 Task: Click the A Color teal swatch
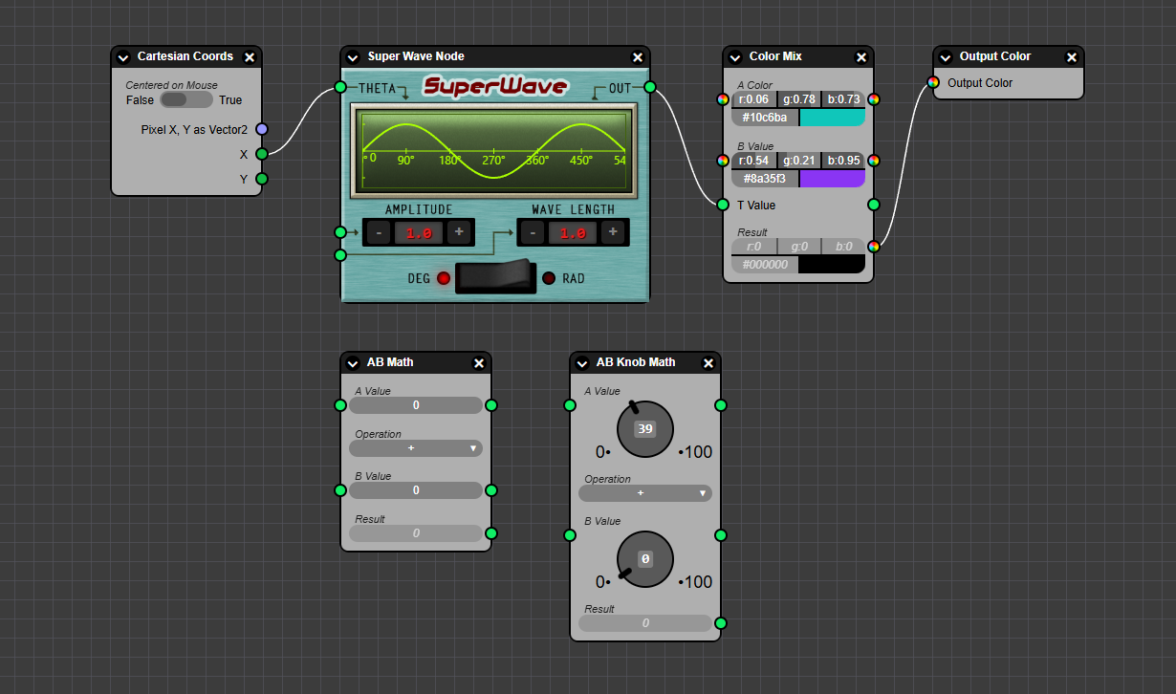[832, 118]
